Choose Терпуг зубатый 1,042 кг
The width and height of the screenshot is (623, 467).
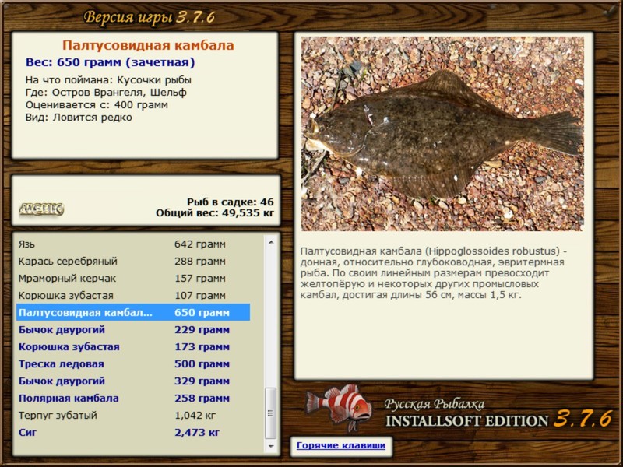pos(133,416)
